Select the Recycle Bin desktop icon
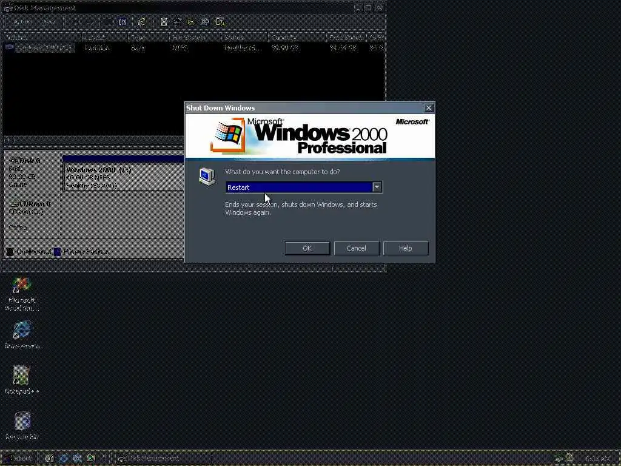 click(x=22, y=425)
